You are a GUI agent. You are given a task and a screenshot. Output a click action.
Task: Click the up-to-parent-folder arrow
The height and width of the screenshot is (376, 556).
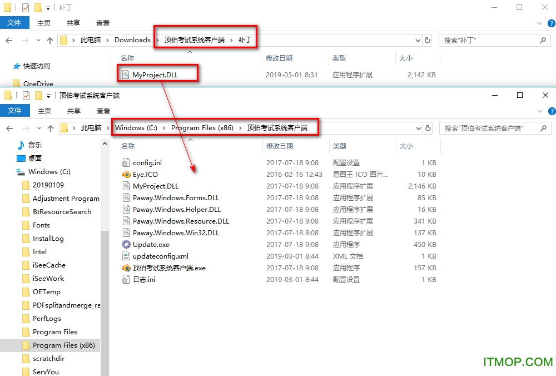(51, 40)
